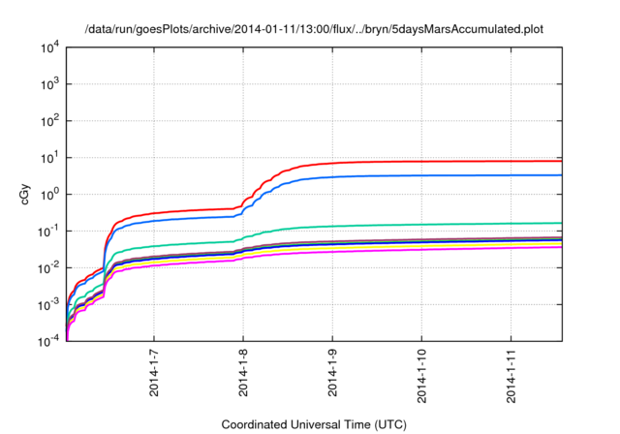Click the 10^4 y-axis tick label
Screen dimensions: 620x434
pyautogui.click(x=49, y=47)
